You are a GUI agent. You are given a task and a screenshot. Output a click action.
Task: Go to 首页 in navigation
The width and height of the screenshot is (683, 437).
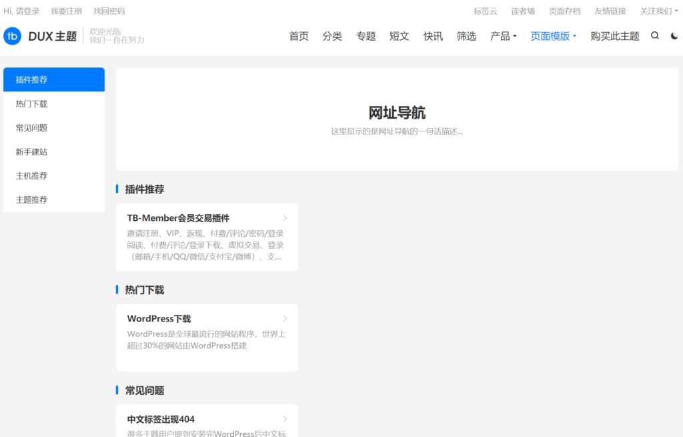click(299, 36)
